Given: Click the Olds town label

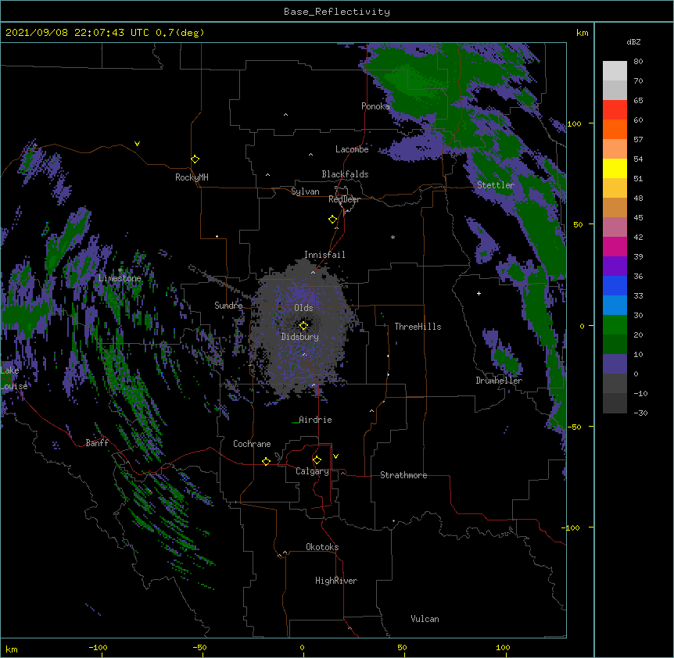Looking at the screenshot, I should click(303, 308).
